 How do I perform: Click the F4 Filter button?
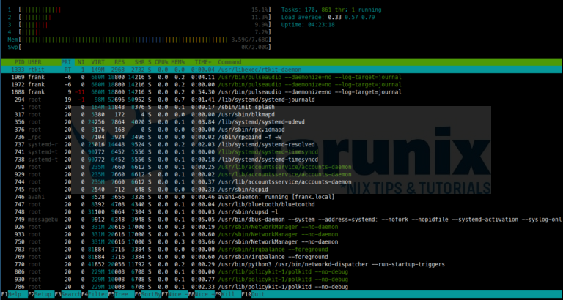point(95,294)
